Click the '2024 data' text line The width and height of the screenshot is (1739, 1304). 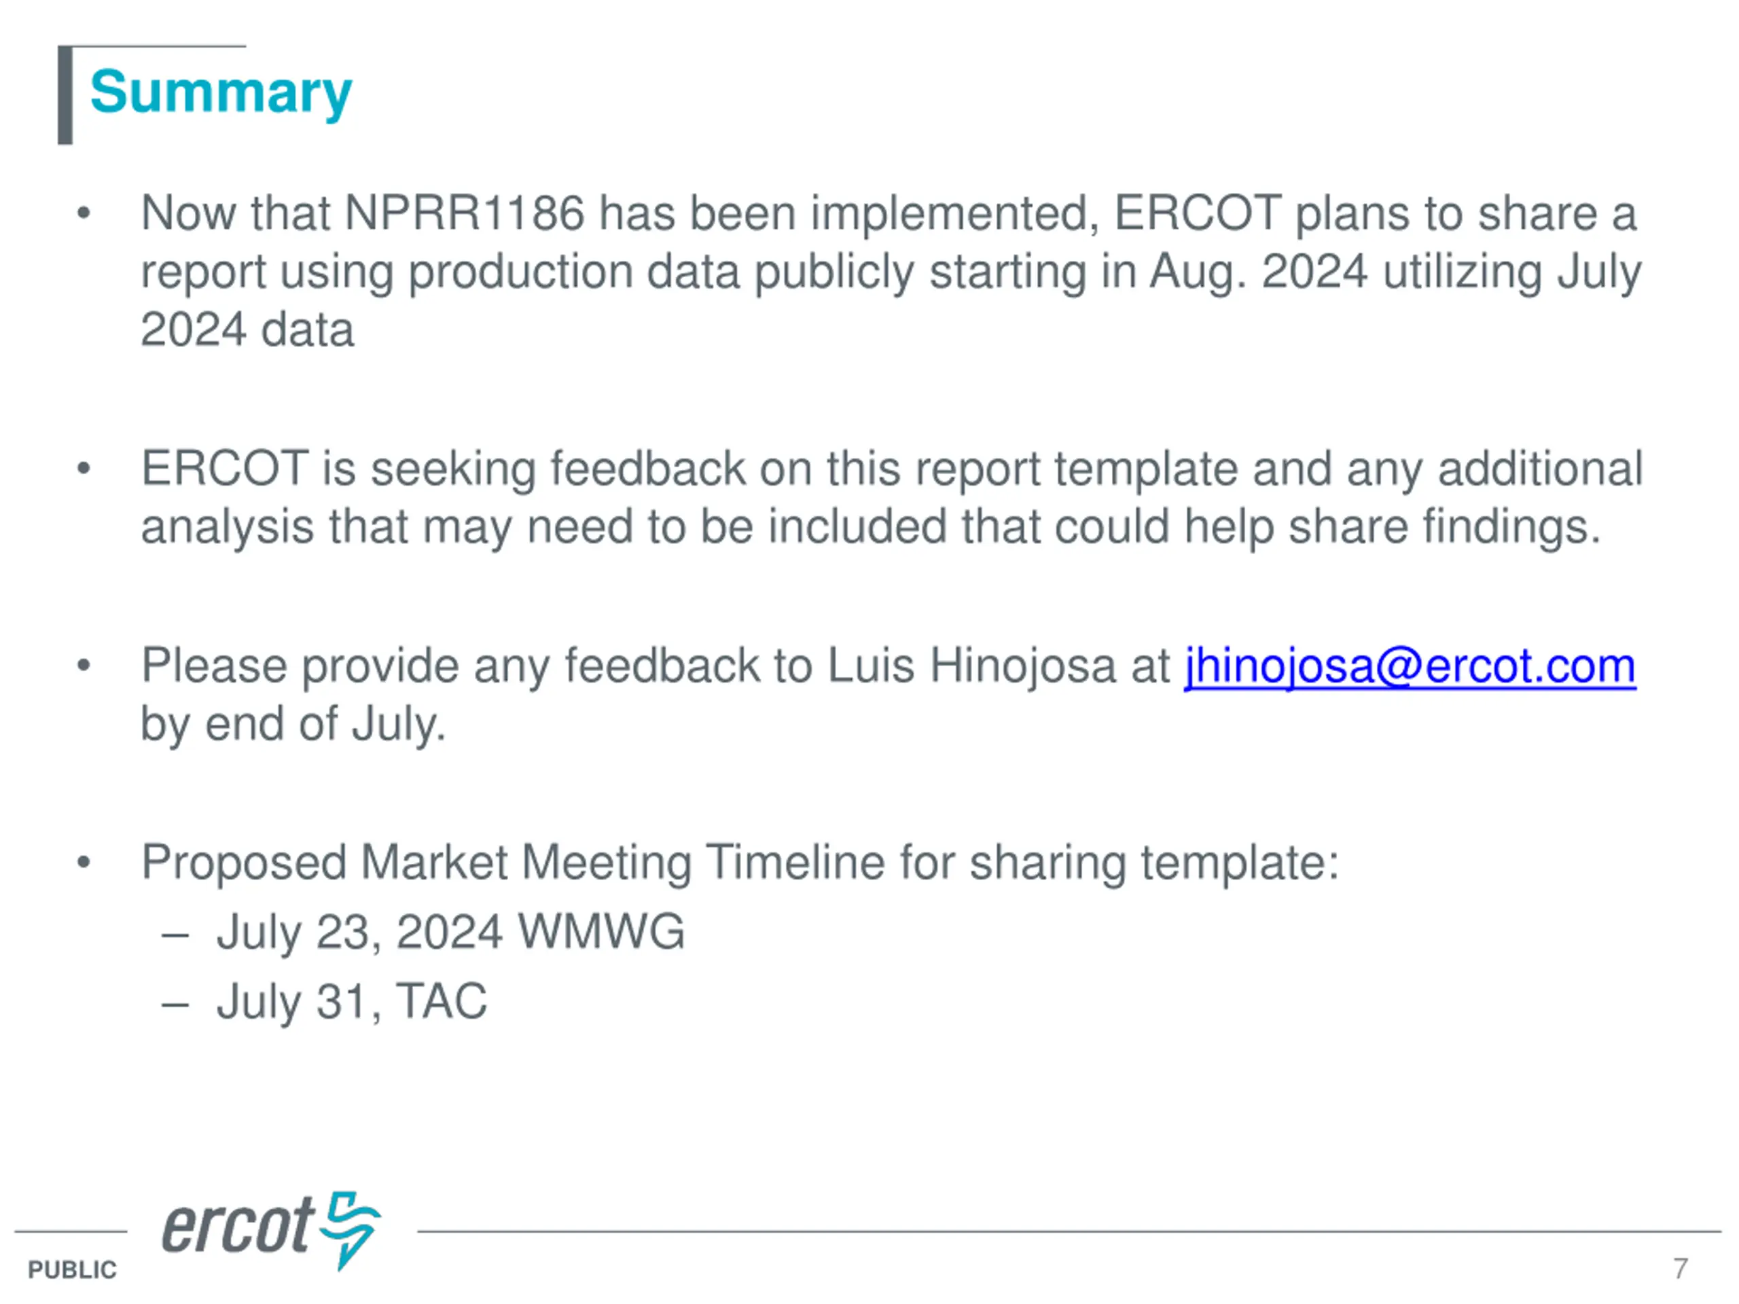click(x=247, y=329)
